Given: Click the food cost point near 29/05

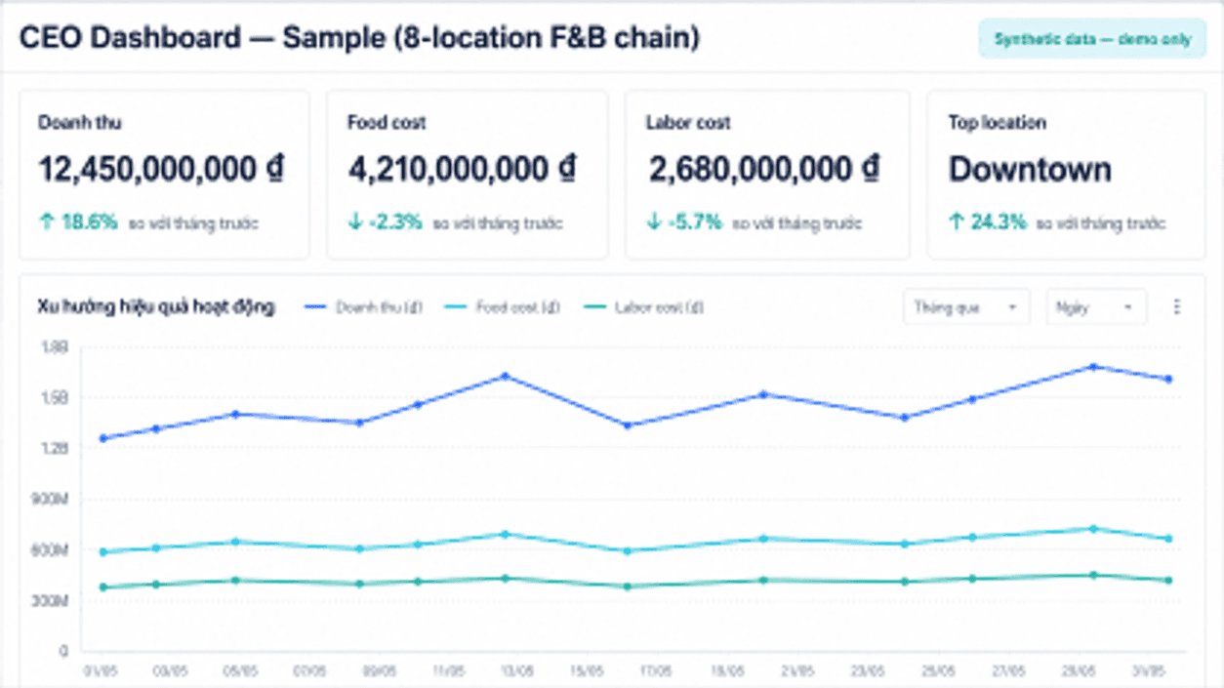Looking at the screenshot, I should (x=1093, y=529).
